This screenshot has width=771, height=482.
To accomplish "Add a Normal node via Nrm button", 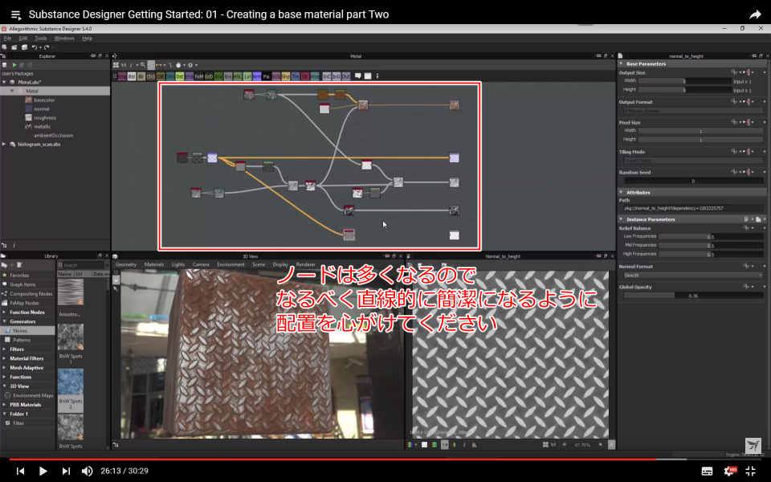I will point(257,76).
